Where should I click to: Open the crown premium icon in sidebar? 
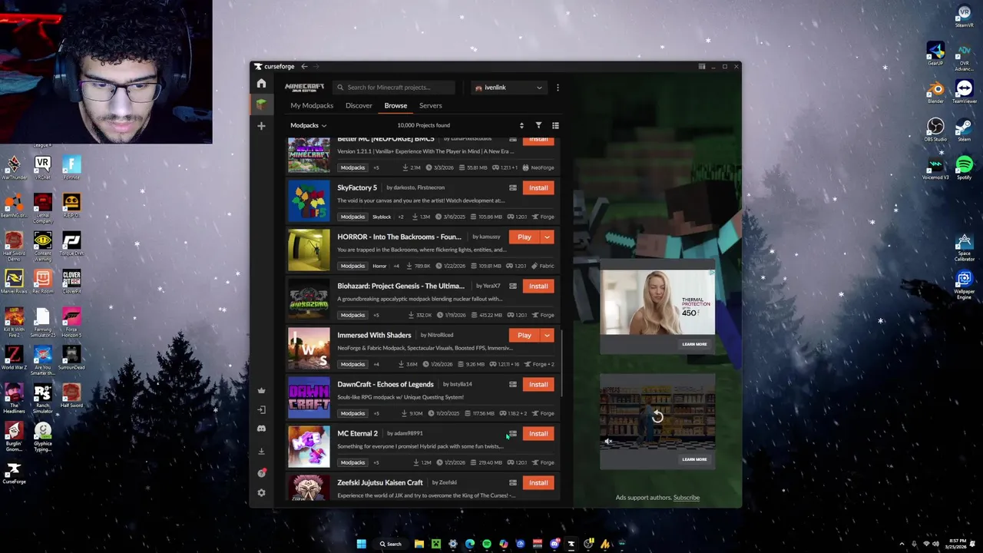(x=261, y=390)
